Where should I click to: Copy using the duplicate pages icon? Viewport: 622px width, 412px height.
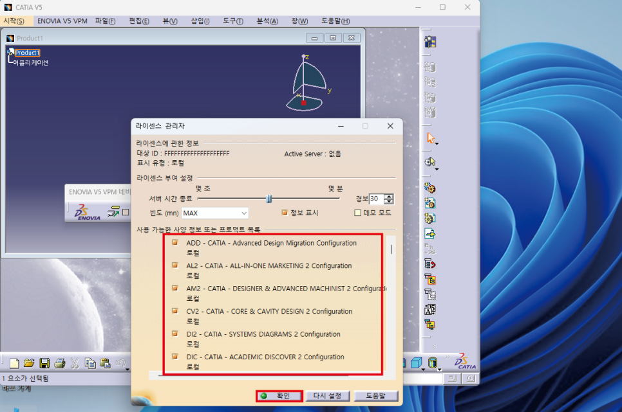pos(90,363)
